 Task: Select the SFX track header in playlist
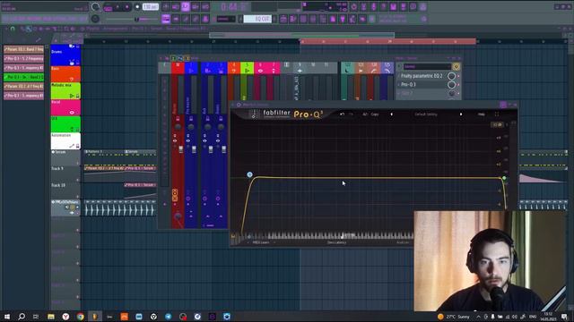[x=65, y=124]
